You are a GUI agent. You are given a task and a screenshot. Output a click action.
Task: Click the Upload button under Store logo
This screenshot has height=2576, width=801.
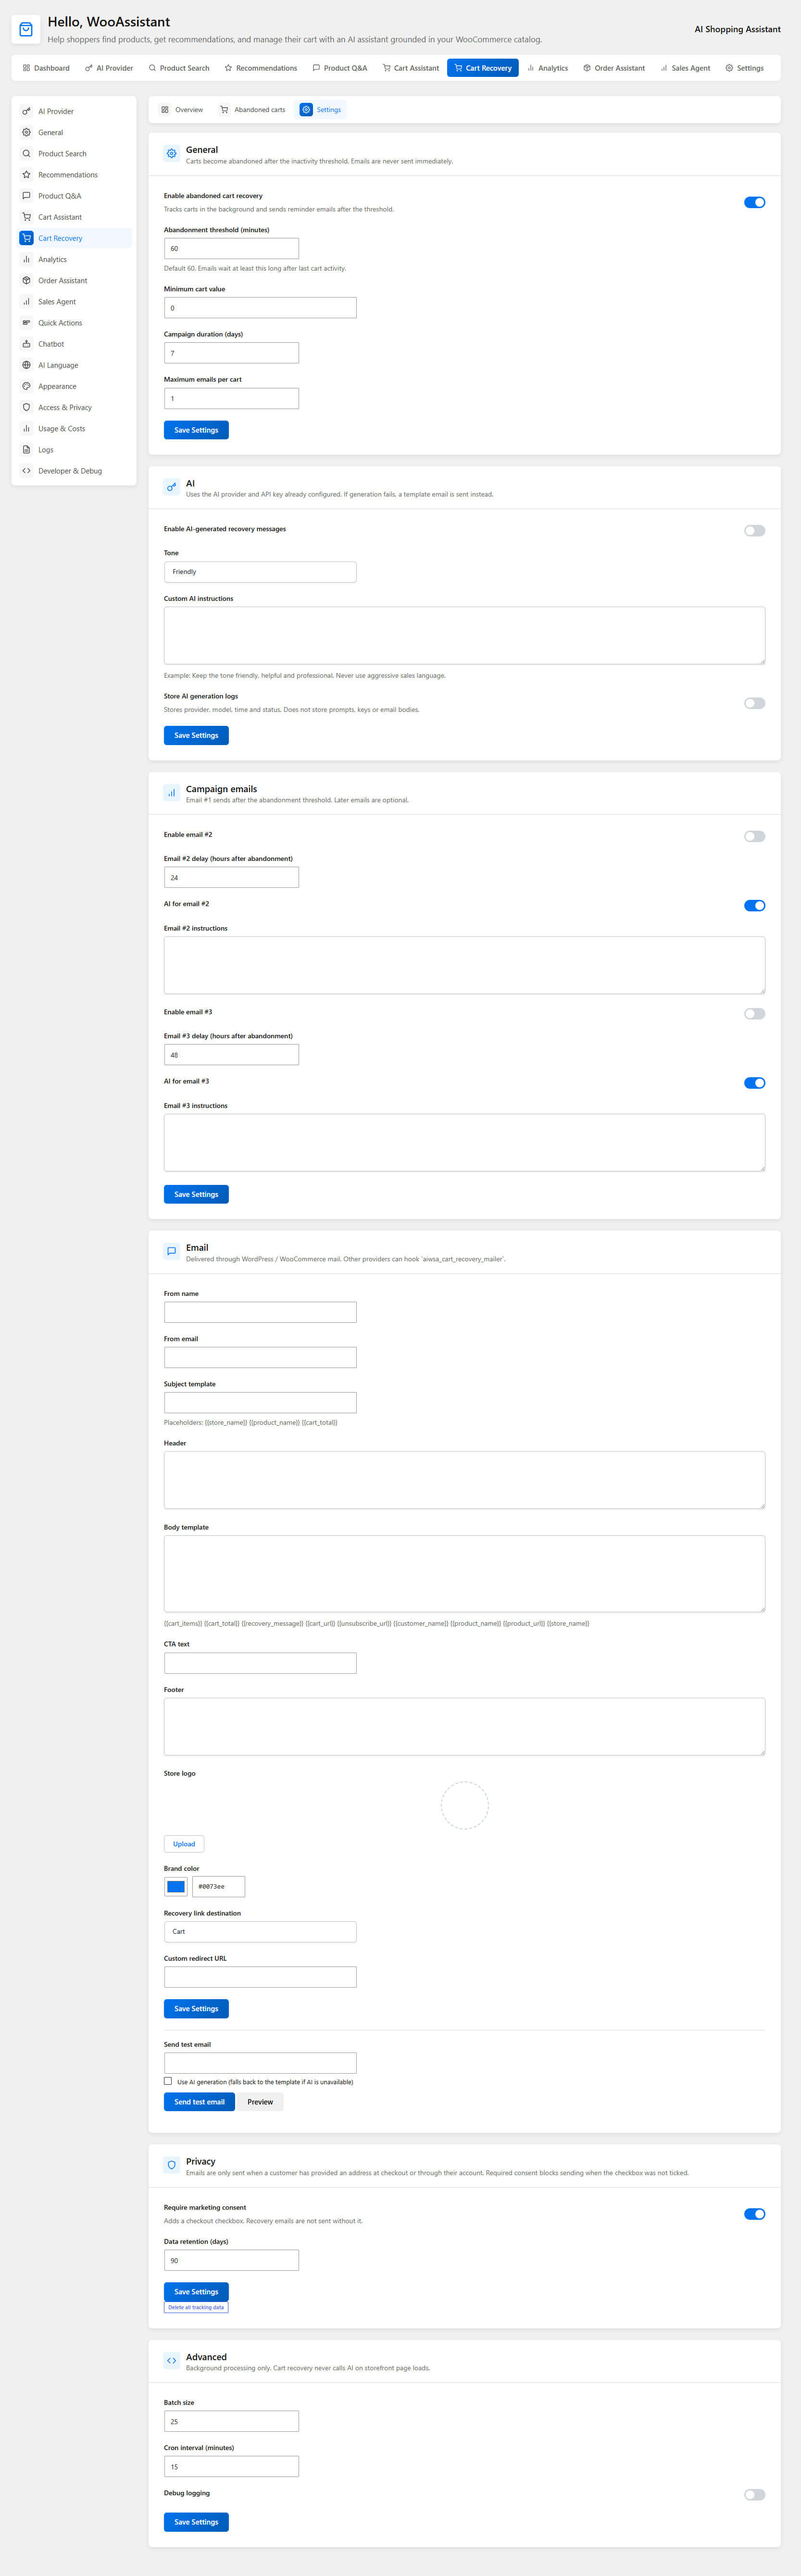click(184, 1844)
